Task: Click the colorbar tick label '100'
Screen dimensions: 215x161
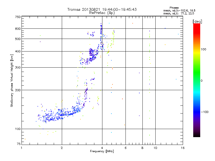Action: click(x=203, y=49)
